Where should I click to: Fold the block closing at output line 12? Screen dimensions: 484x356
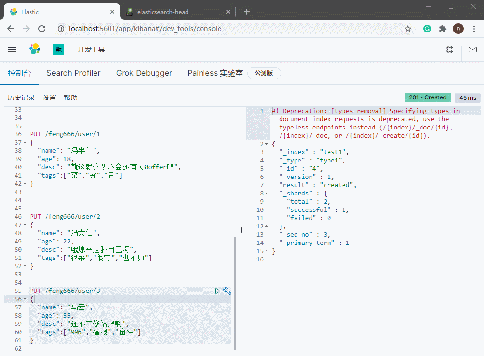tap(266, 226)
